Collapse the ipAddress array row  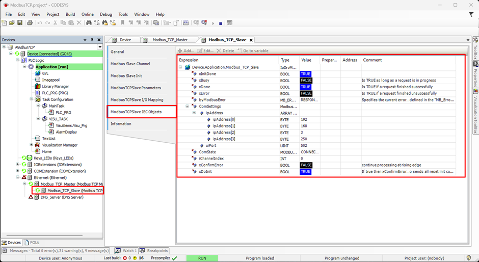(194, 113)
